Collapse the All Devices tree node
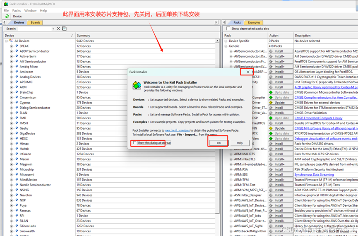358x236 pixels. (6, 41)
